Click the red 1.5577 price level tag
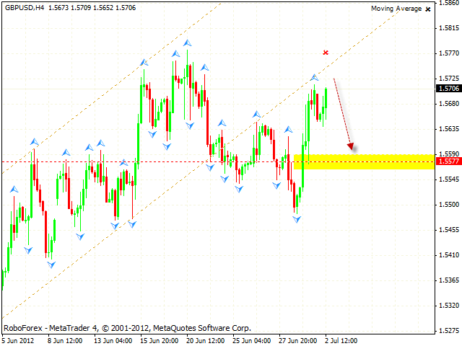Image resolution: width=462 pixels, height=346 pixels. (446, 162)
